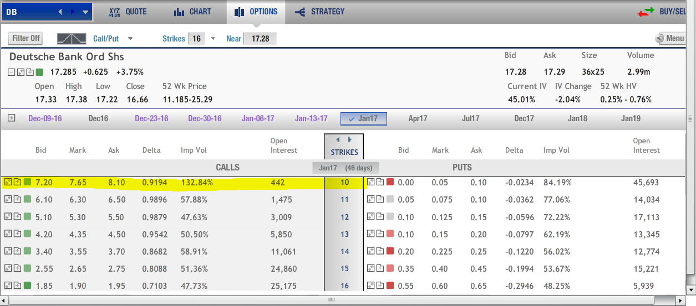Toggle the Filter Off button
The height and width of the screenshot is (306, 696).
(x=26, y=38)
